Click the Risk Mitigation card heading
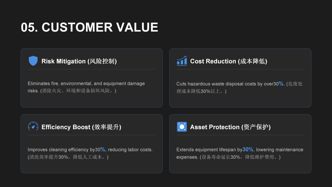 point(79,61)
